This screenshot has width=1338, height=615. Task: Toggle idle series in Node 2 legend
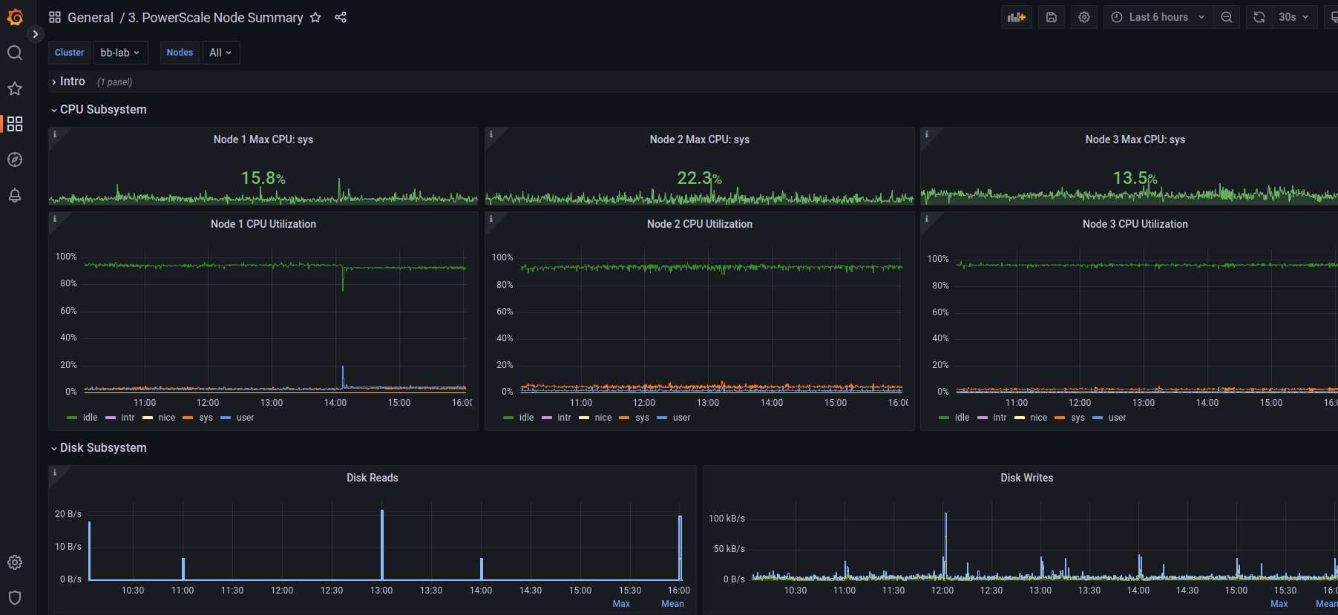pos(527,418)
